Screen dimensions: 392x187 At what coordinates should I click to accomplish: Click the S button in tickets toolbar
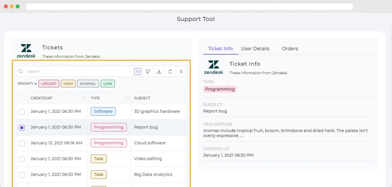click(x=181, y=72)
